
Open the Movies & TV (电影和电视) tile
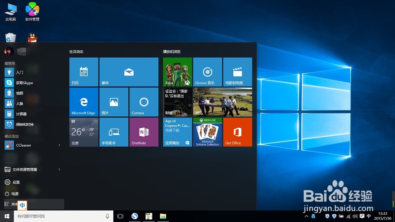tap(237, 72)
